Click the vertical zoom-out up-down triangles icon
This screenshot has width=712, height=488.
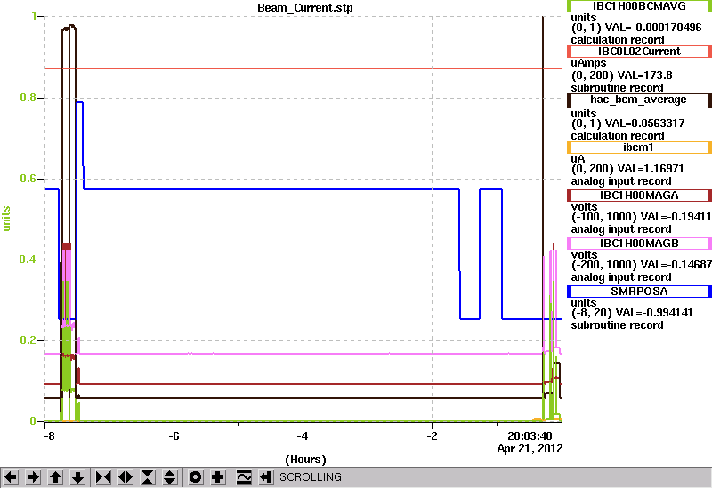[170, 477]
